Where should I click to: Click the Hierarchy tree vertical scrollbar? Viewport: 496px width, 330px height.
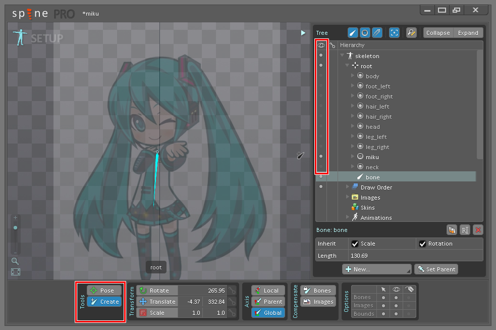click(x=479, y=105)
